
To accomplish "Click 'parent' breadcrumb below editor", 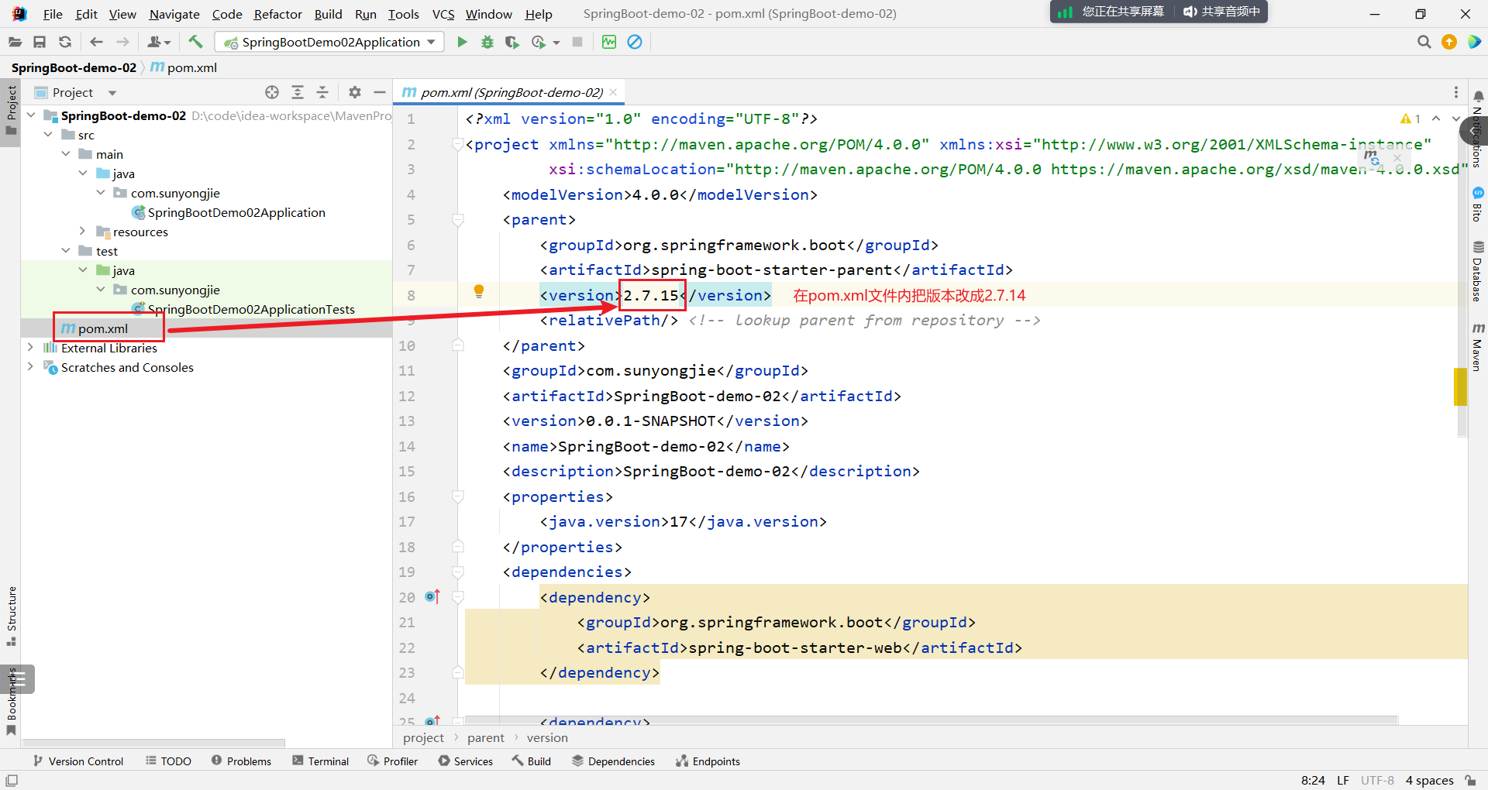I will point(485,737).
